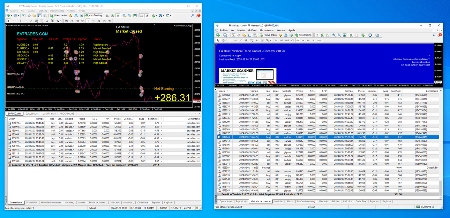The width and height of the screenshot is (450, 218).
Task: Click zoom out magnifier in FPMarkets-Live4 toolbar
Action: tap(339, 35)
